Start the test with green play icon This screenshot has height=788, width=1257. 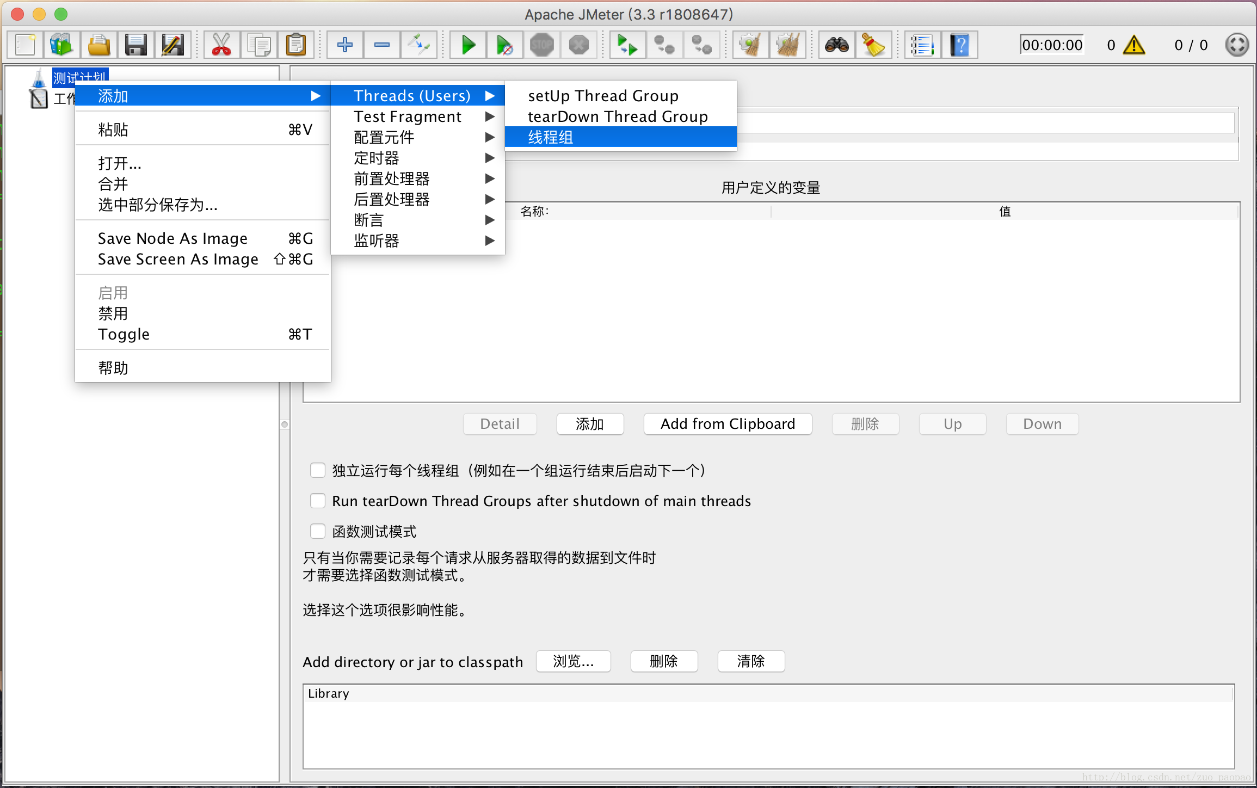point(468,45)
